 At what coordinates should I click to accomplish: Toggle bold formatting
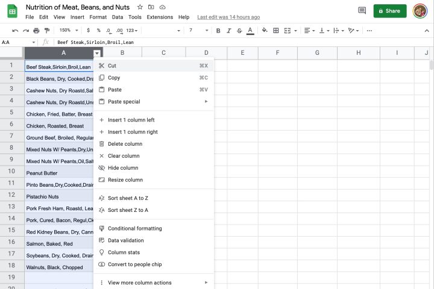218,31
